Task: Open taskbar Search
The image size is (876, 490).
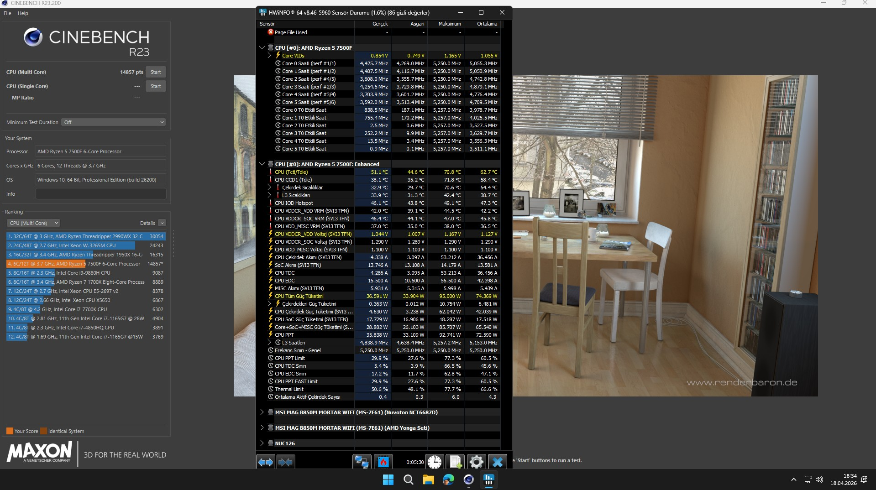Action: (x=409, y=480)
